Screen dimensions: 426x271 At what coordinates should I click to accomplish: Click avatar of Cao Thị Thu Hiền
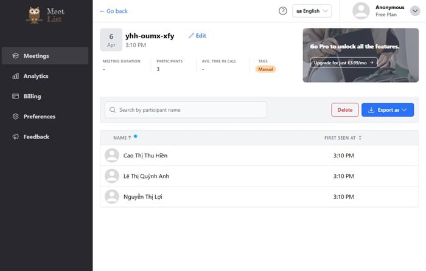click(112, 156)
